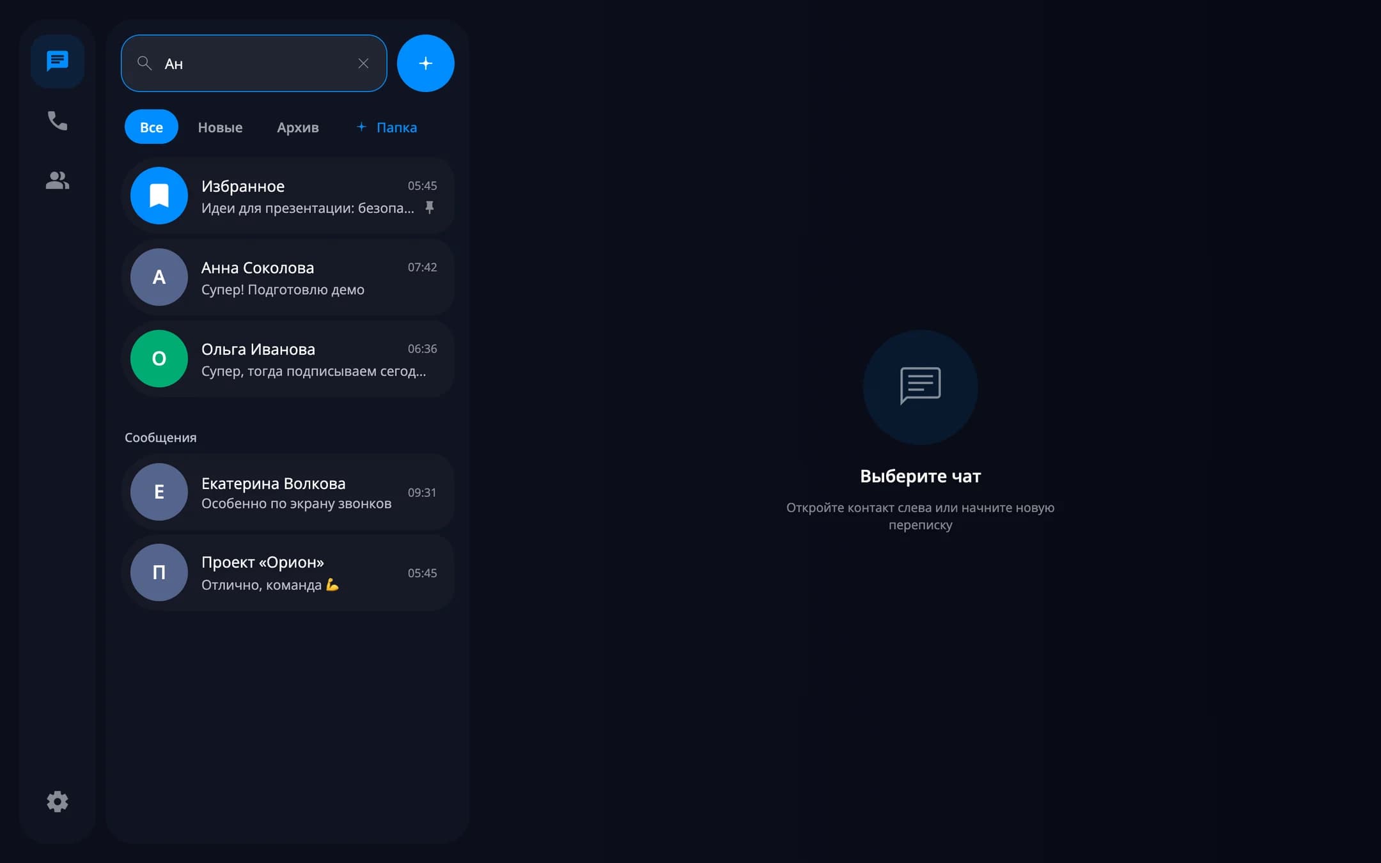1381x863 pixels.
Task: Focus the search input containing Ан
Action: coord(254,63)
